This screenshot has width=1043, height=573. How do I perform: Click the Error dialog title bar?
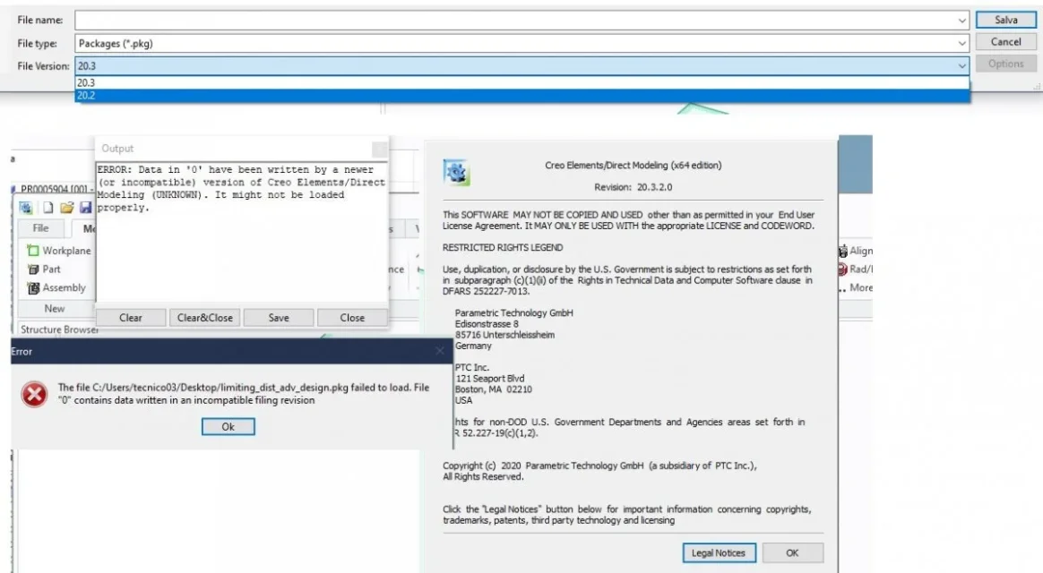pos(231,351)
